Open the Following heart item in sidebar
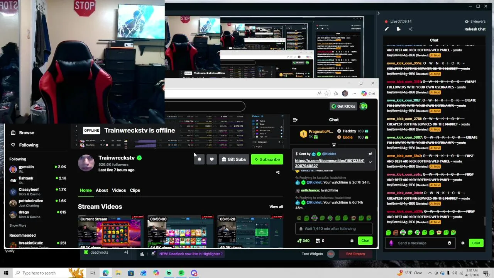Screen dimensions: 494x278 click(x=24, y=145)
